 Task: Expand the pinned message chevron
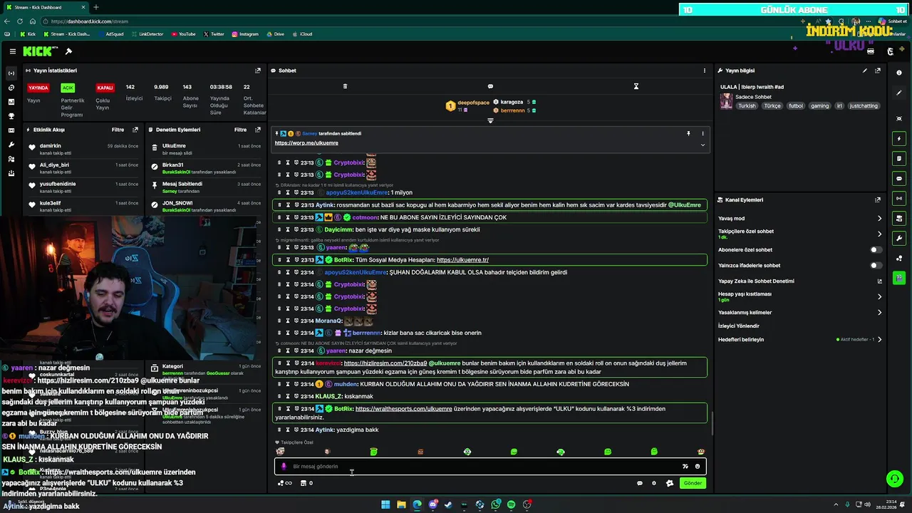703,145
